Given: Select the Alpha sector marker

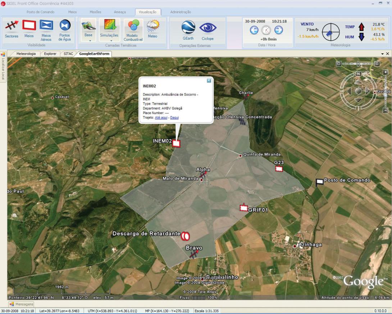Looking at the screenshot, I should (x=203, y=174).
